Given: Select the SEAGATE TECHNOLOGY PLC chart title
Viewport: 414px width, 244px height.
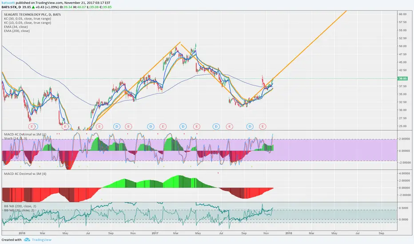Looking at the screenshot, I should pyautogui.click(x=32, y=15).
